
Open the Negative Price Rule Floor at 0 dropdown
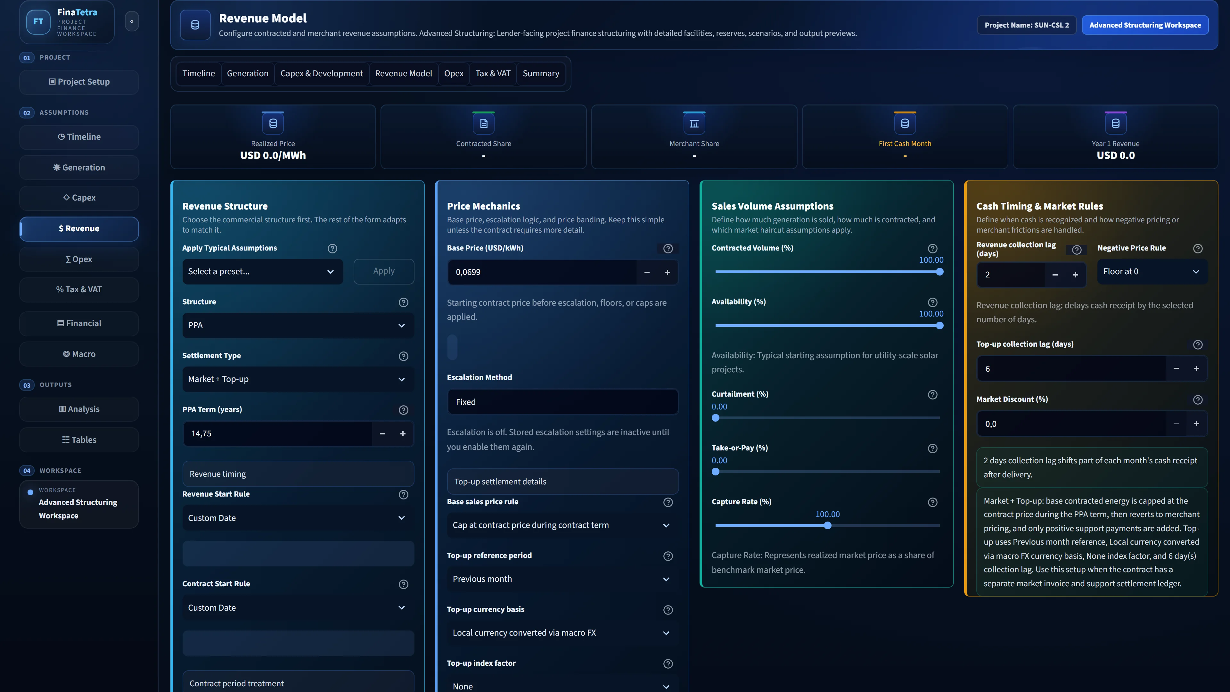[1152, 272]
